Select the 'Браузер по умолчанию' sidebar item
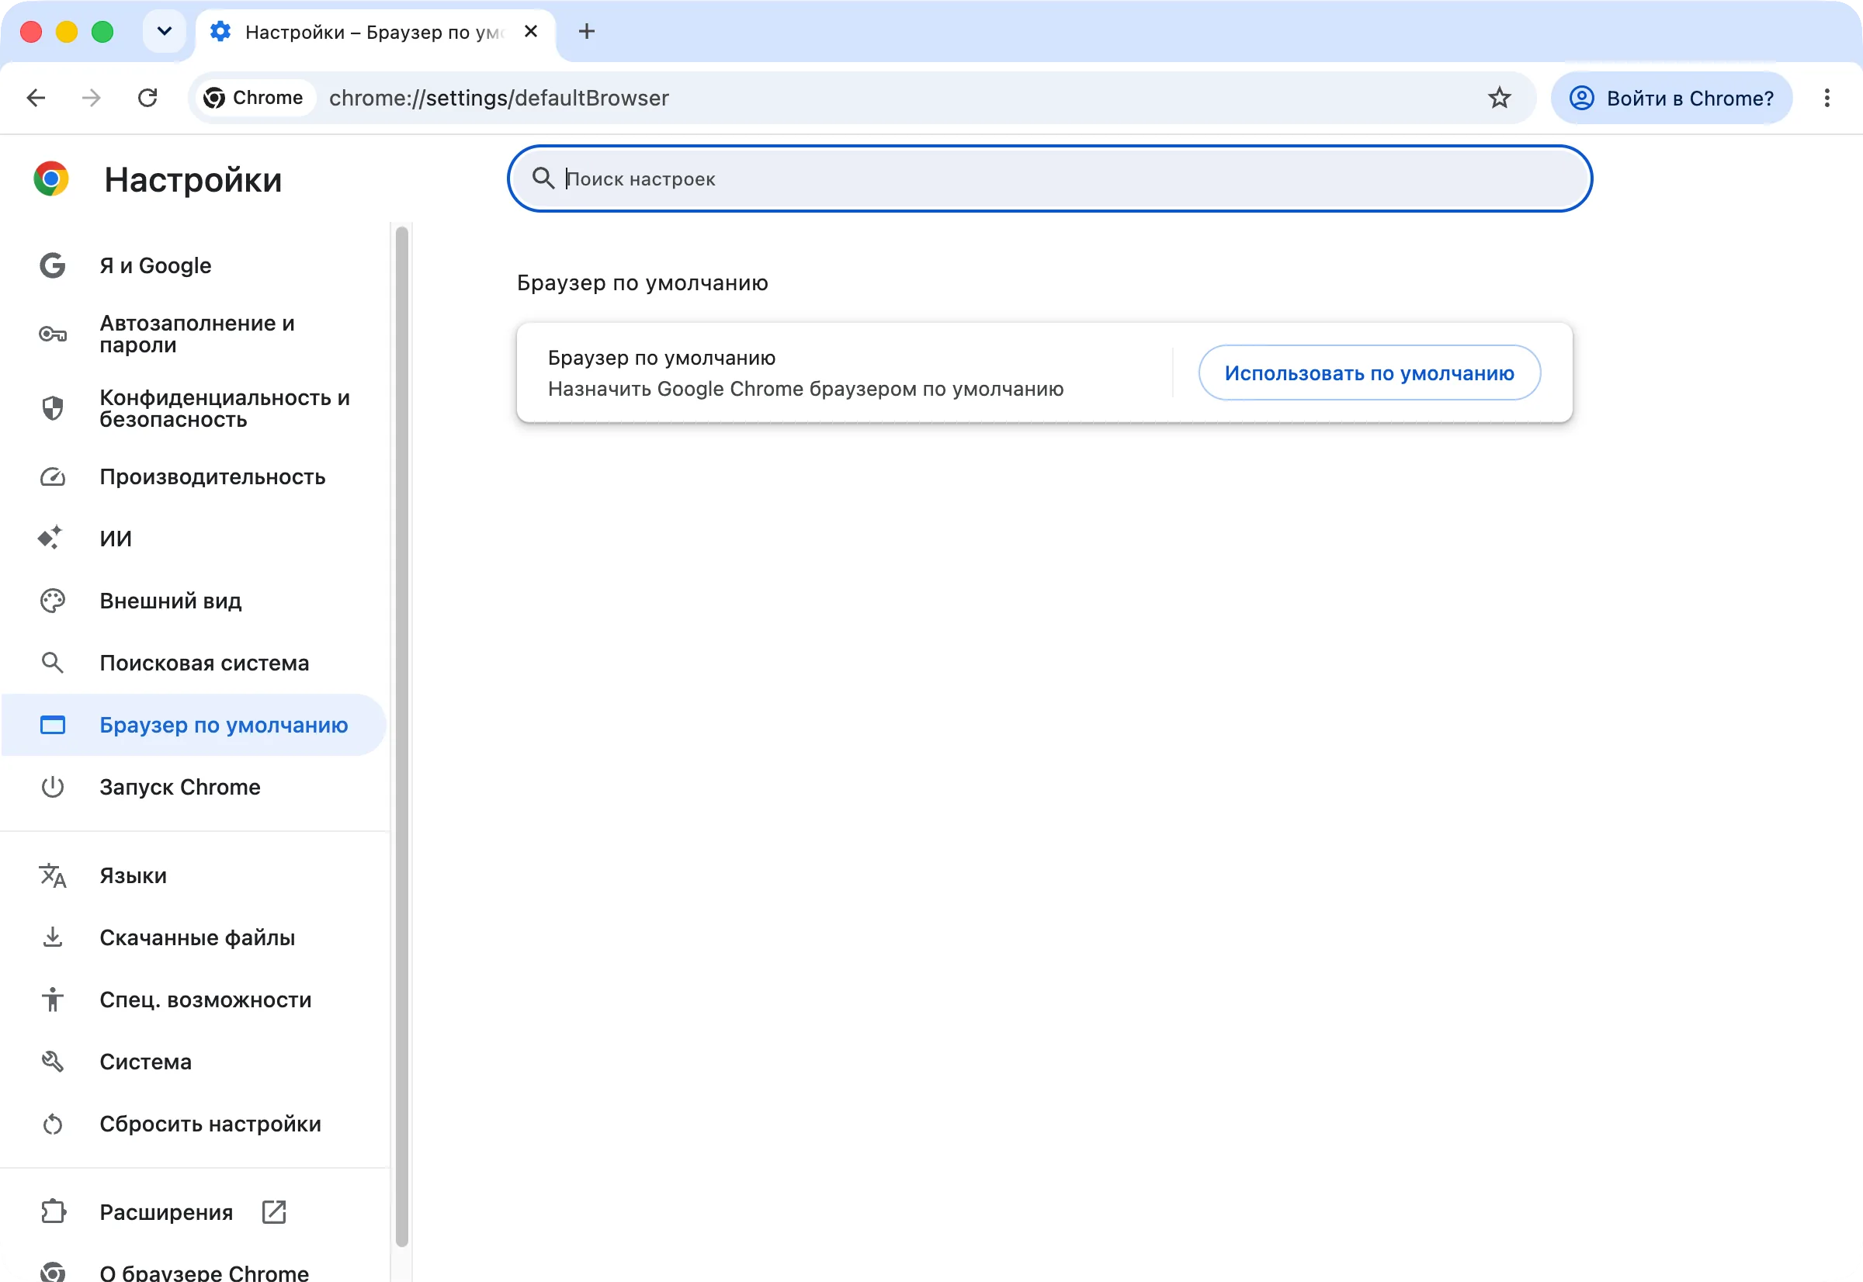Screen dimensions: 1863x1282 (x=193, y=725)
